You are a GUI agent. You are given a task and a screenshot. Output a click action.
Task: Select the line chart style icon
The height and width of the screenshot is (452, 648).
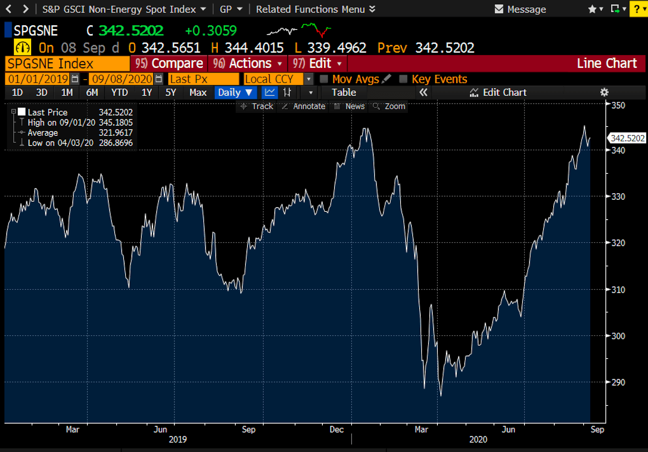(x=270, y=93)
